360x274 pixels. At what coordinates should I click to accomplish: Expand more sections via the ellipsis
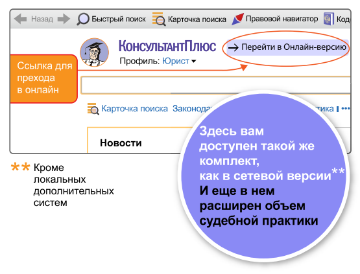[x=346, y=108]
